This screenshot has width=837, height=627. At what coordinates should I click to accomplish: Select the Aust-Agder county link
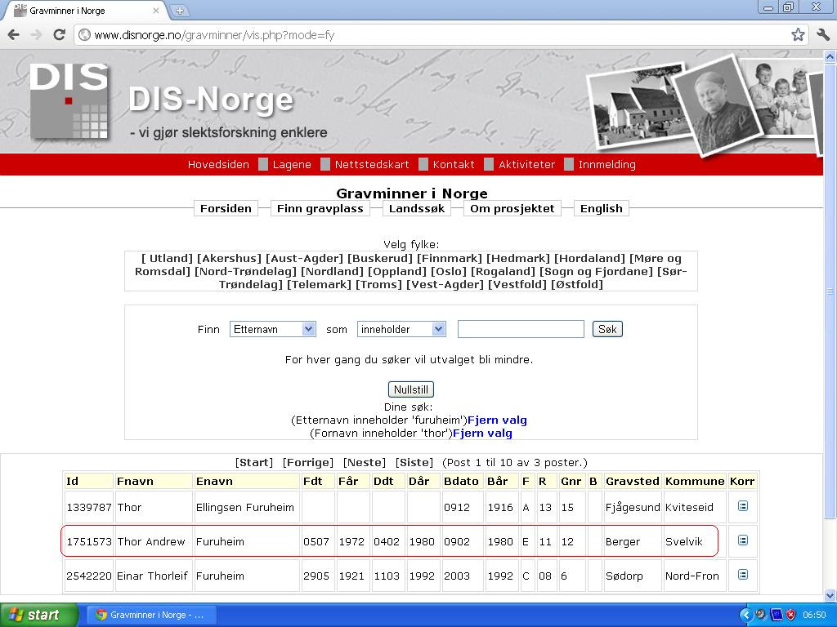tap(304, 259)
